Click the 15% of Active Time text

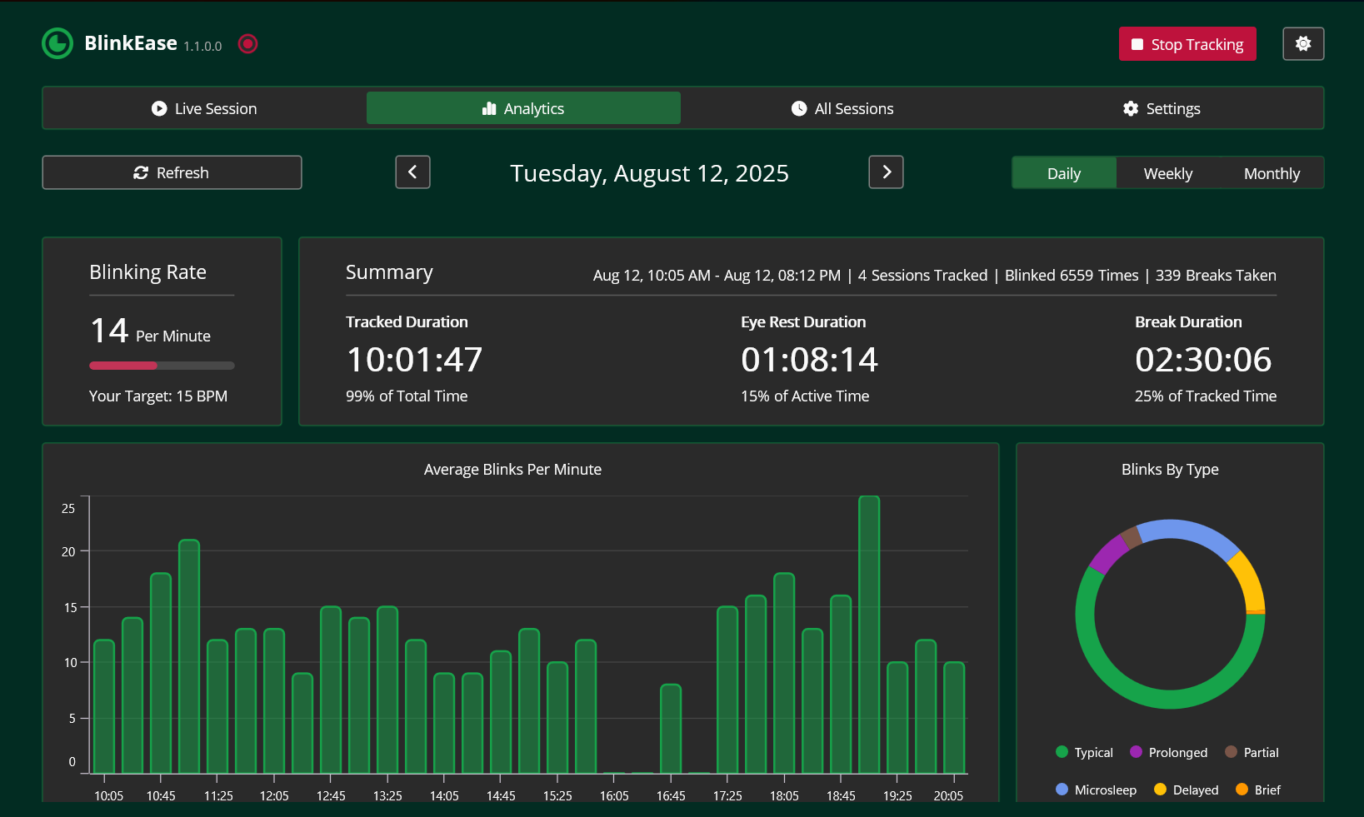[x=805, y=396]
